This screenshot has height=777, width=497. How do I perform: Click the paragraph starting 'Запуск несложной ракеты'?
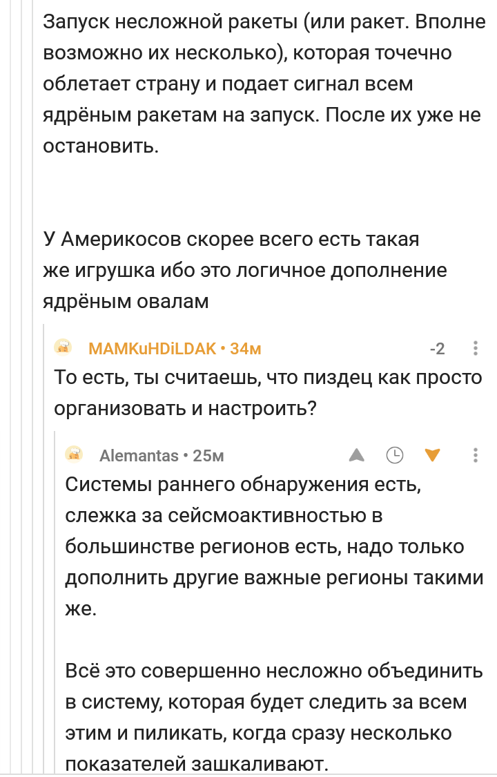(x=264, y=84)
